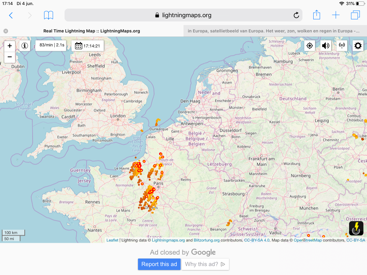Tap the black lightning bolt app icon
Image resolution: width=367 pixels, height=275 pixels.
point(356,228)
